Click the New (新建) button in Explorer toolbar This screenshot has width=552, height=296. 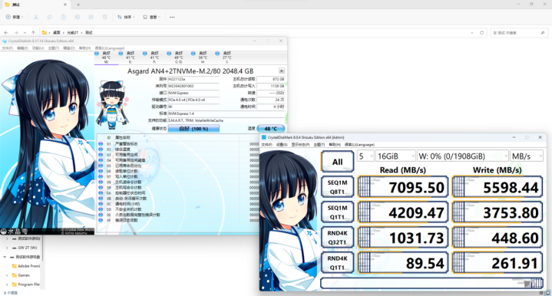(x=14, y=17)
